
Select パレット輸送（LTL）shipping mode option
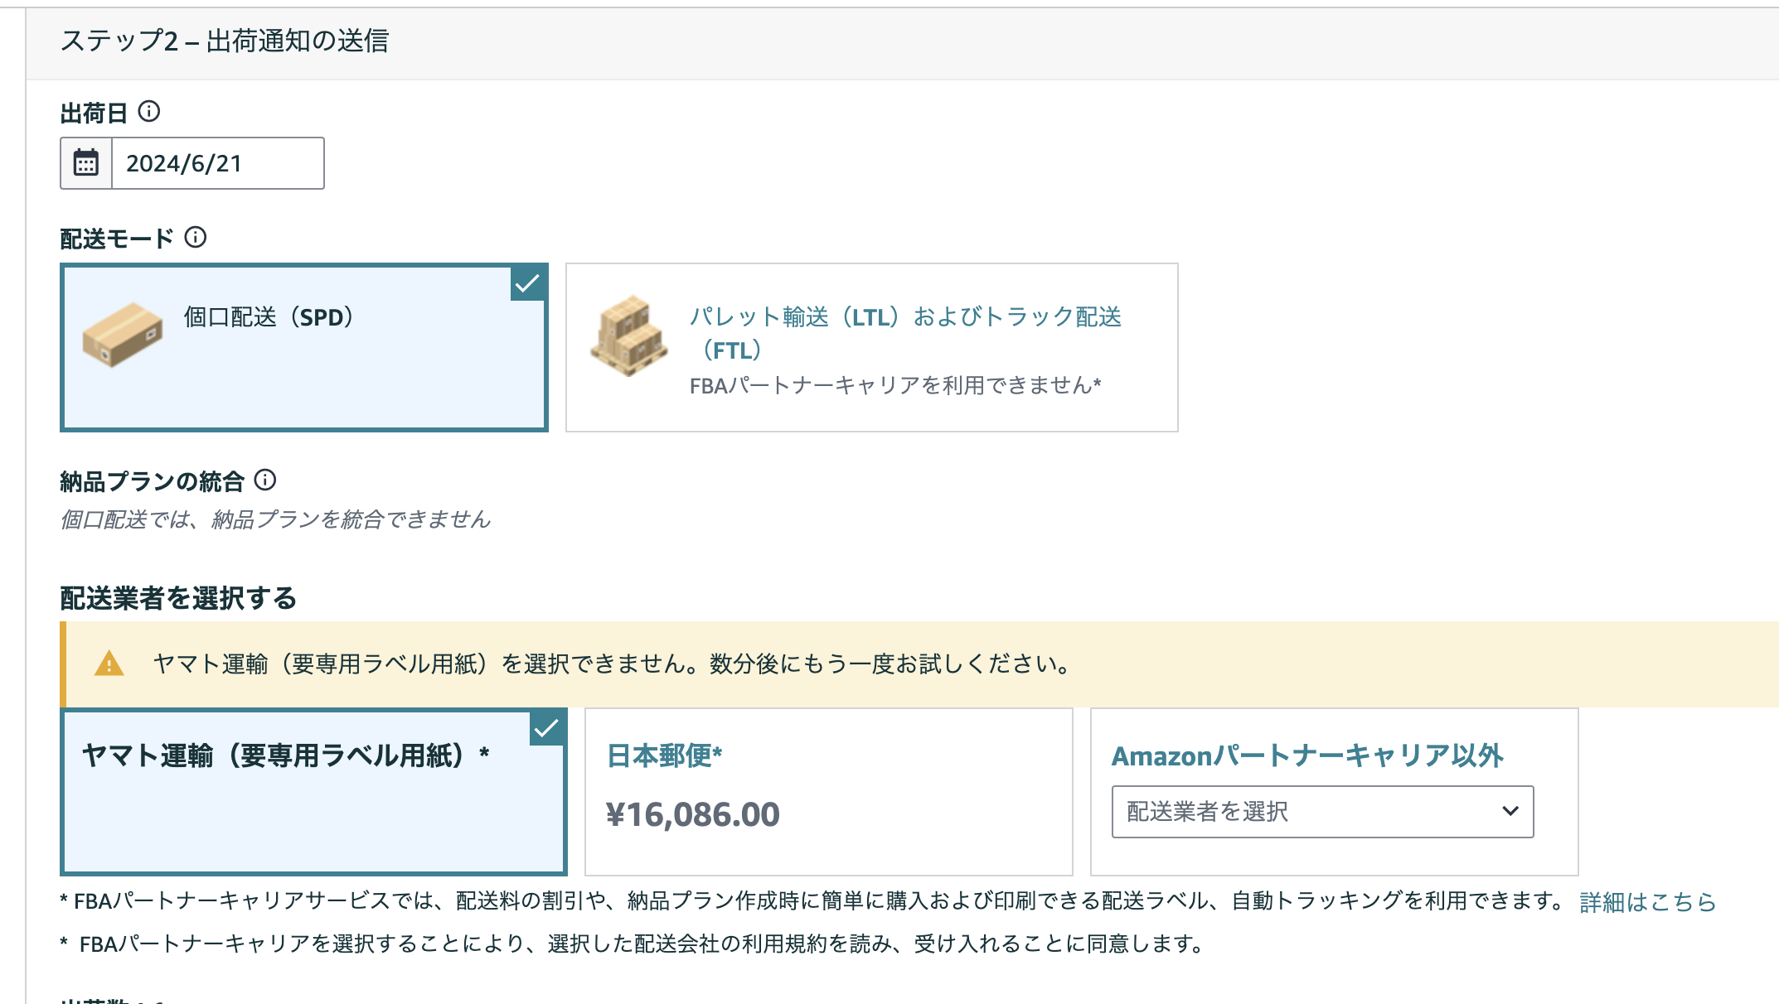[x=872, y=347]
